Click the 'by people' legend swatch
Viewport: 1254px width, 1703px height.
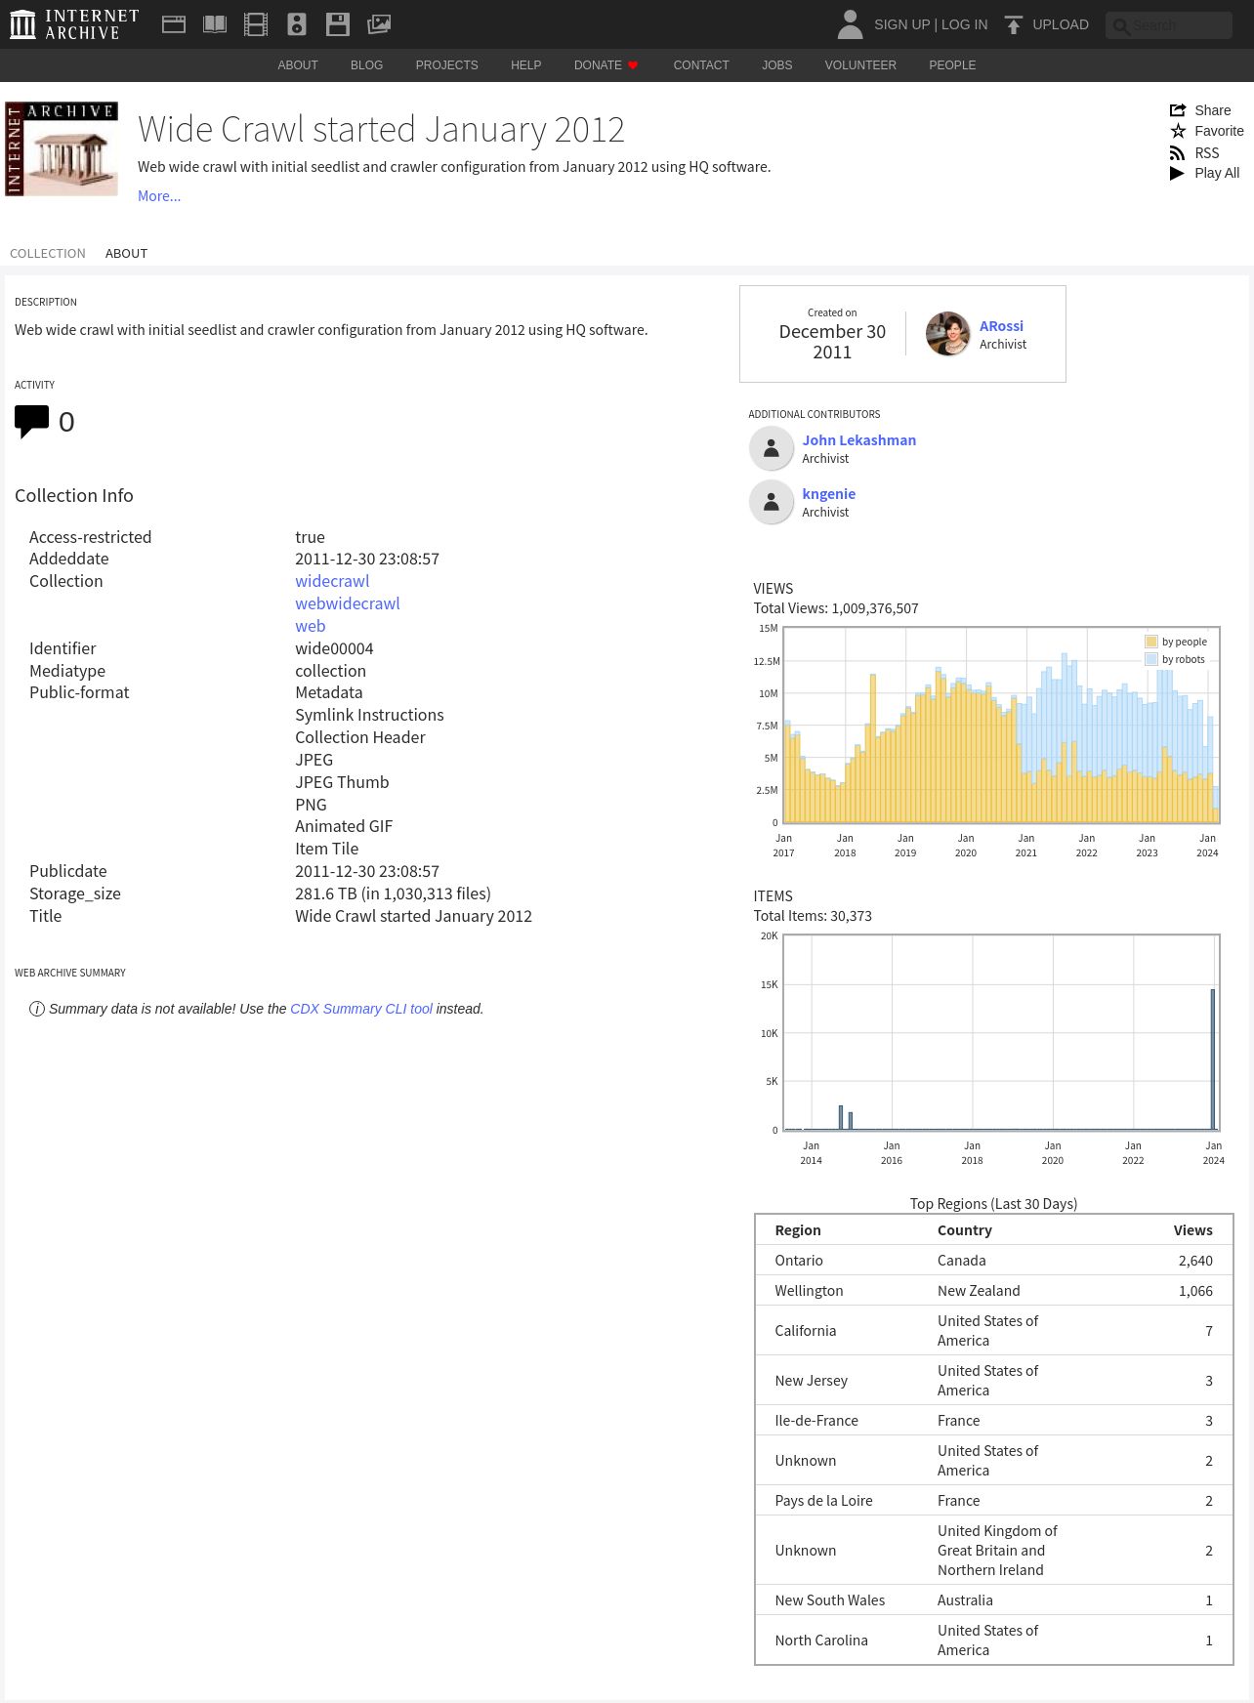pos(1151,642)
